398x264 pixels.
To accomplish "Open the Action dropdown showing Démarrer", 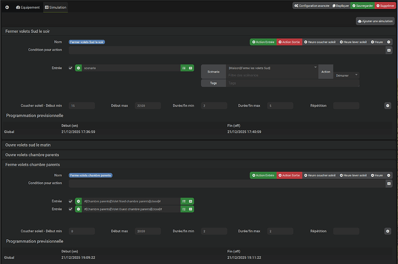I will pyautogui.click(x=347, y=76).
